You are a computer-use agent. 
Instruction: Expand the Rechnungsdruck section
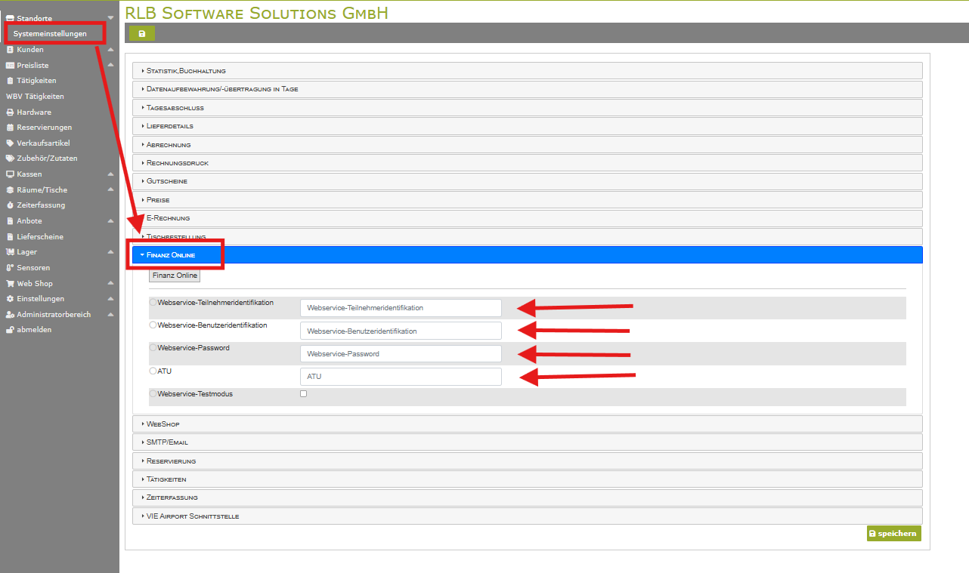coord(528,163)
